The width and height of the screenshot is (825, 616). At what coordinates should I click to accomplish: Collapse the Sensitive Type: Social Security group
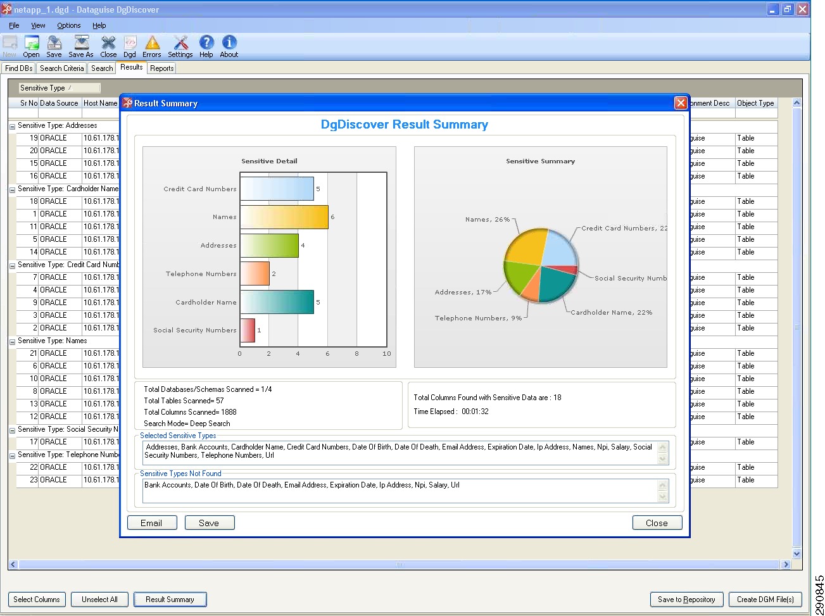(12, 430)
